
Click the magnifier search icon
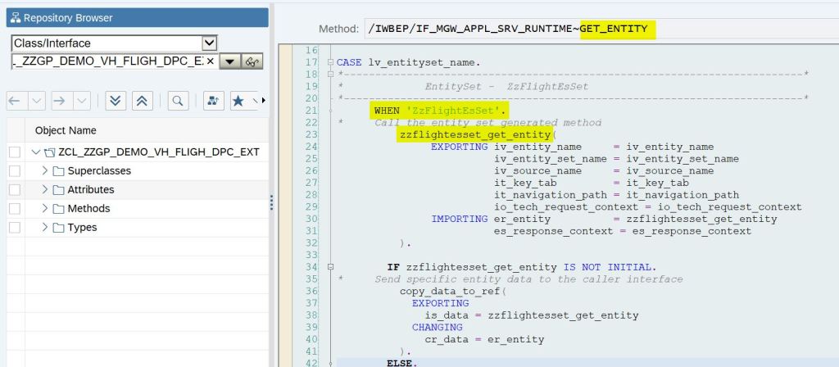coord(178,101)
